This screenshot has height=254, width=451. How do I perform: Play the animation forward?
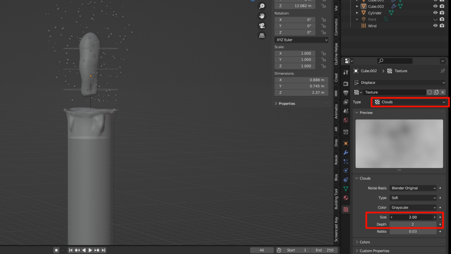tap(90, 250)
